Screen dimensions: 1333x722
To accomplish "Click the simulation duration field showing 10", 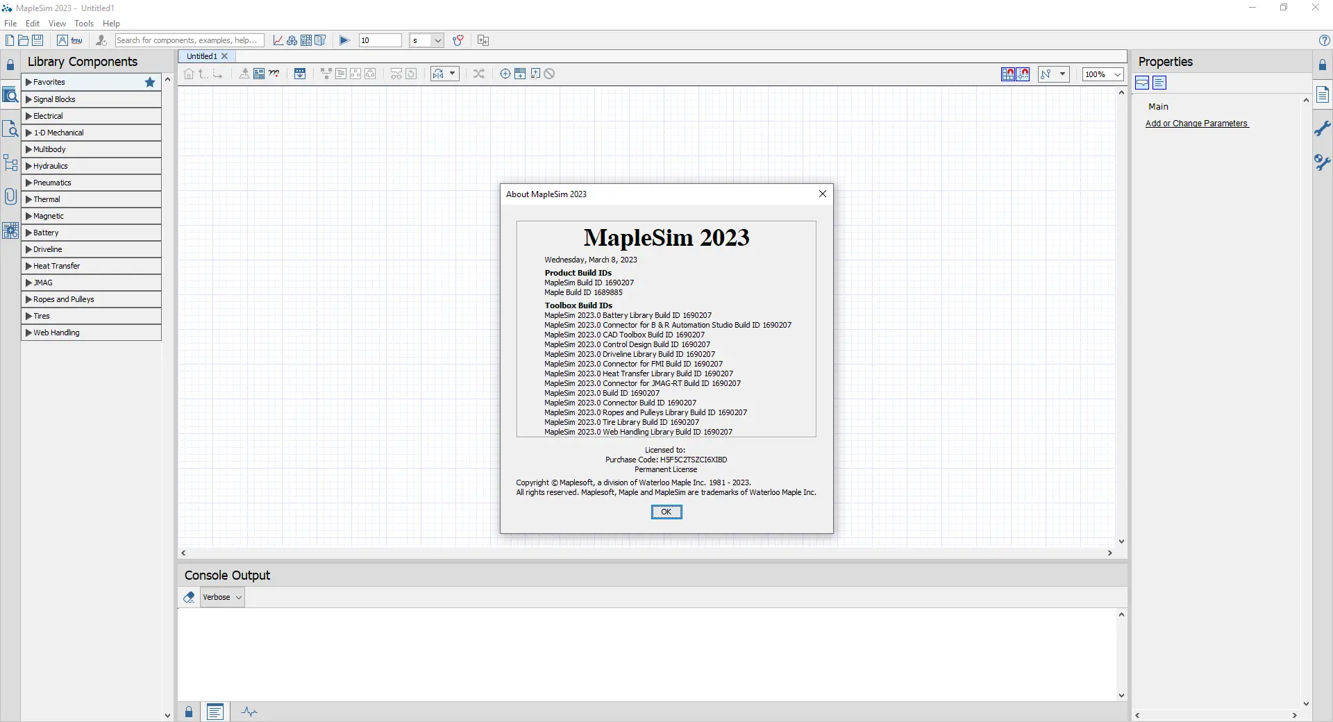I will point(380,40).
